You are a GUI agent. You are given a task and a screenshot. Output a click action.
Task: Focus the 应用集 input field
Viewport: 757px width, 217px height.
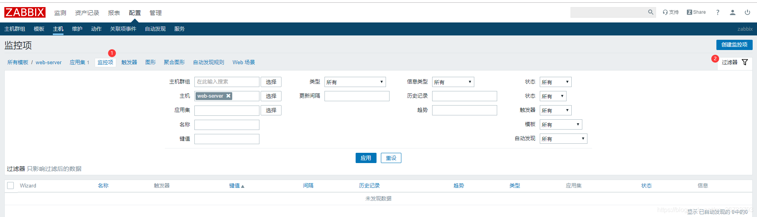click(x=227, y=110)
